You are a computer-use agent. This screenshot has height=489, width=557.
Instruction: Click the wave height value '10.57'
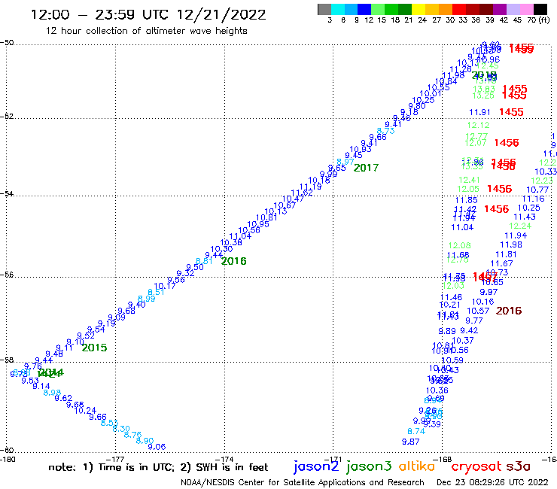(478, 311)
